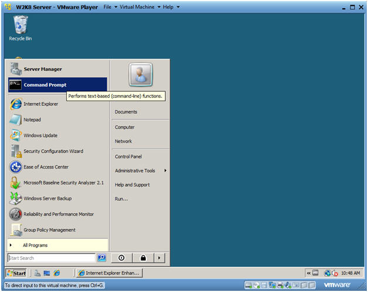Launch Command Prompt from pinned list

[x=57, y=85]
